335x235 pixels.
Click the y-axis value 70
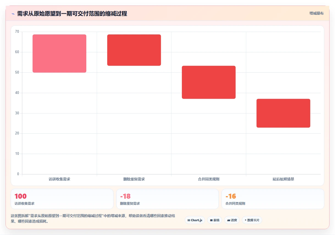click(x=17, y=32)
